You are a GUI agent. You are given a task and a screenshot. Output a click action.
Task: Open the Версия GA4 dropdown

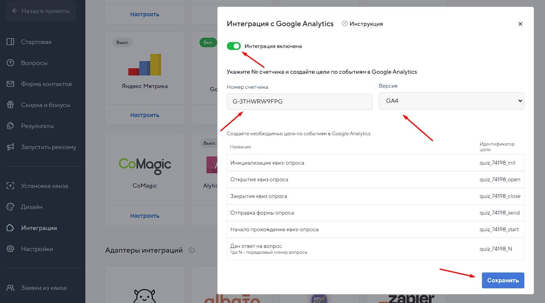[451, 101]
